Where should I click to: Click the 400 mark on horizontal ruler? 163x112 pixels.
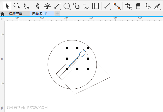click(x=91, y=18)
